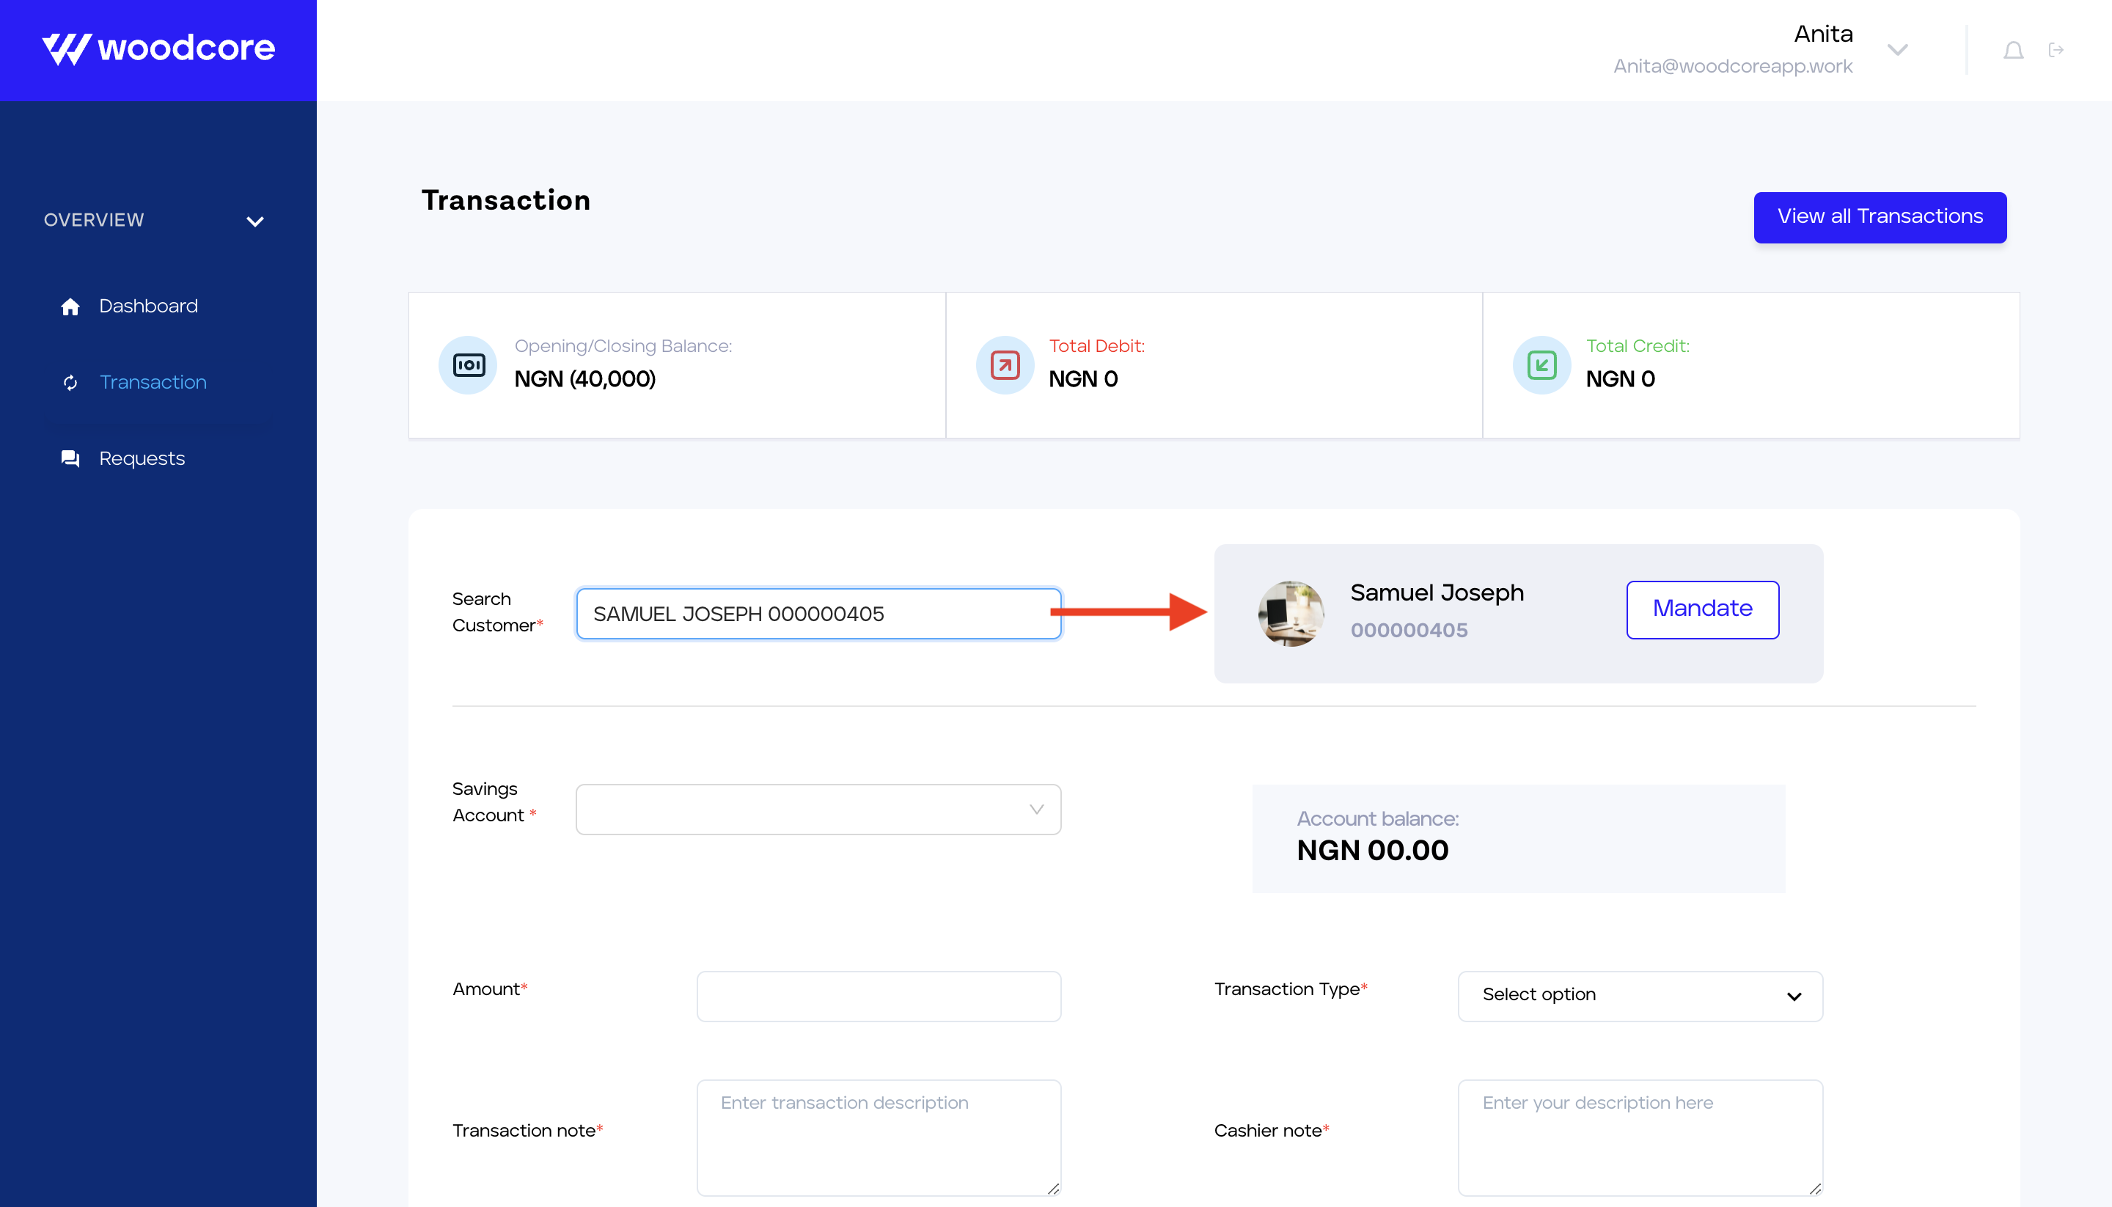Click the Total Credit arrow icon
Screen dimensions: 2112x1207
pos(1541,364)
